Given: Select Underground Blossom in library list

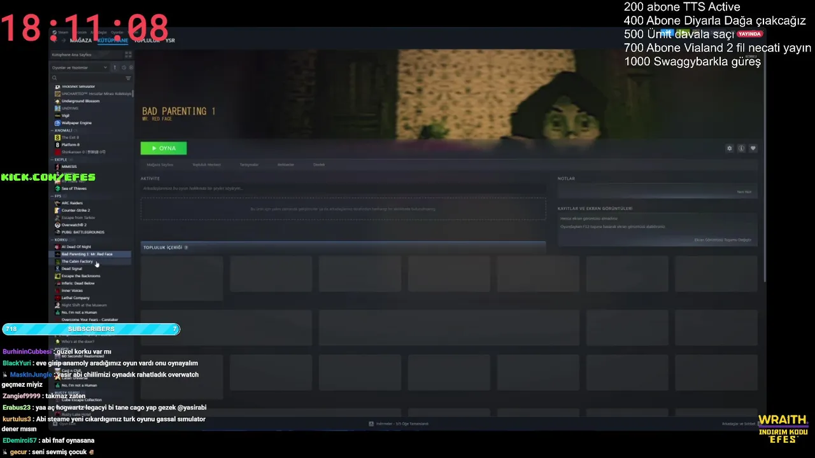Looking at the screenshot, I should coord(80,101).
